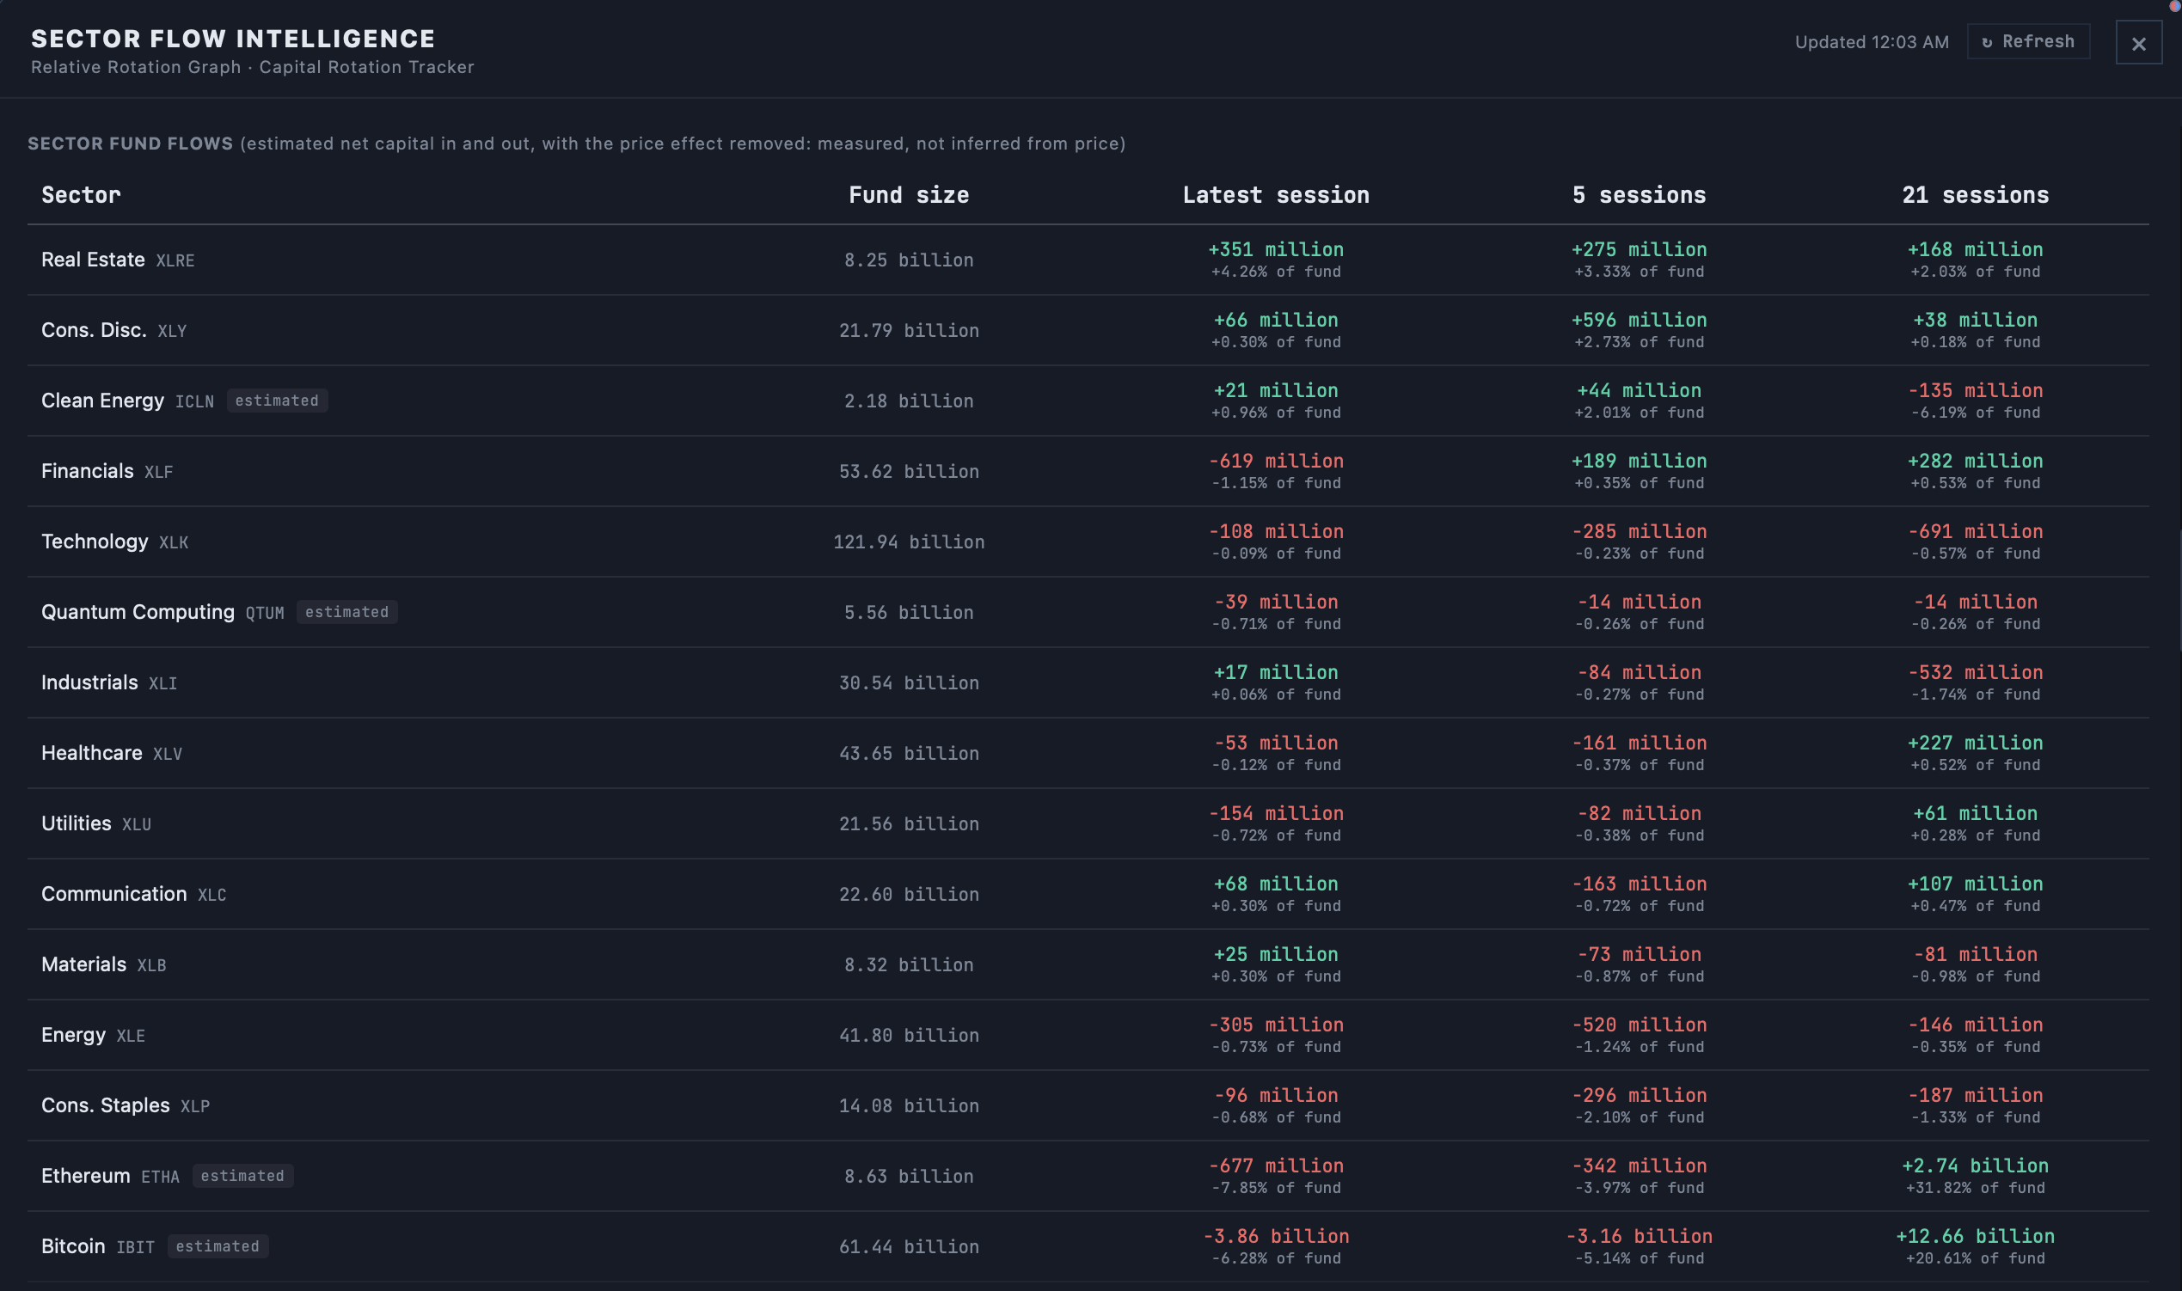Select the Cons. Staples XLP row label

tap(126, 1105)
